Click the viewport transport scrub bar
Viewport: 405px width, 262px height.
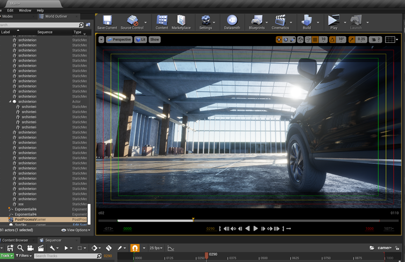248,221
